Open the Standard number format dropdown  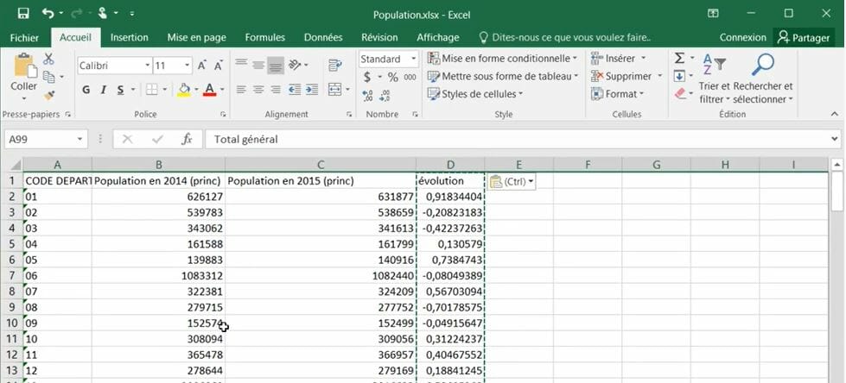click(x=414, y=59)
